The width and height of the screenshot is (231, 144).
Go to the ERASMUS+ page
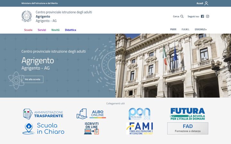(201, 29)
